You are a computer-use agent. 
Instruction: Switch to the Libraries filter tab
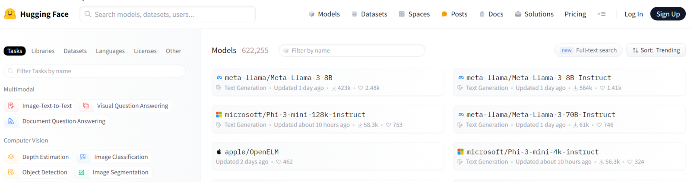[x=43, y=51]
